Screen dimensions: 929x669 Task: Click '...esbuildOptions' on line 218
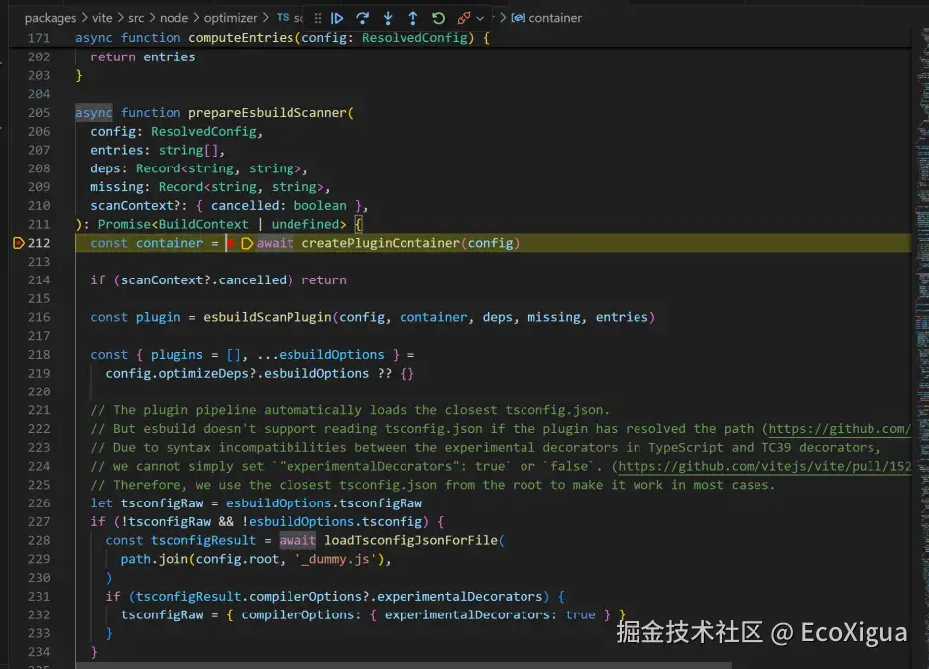click(320, 355)
